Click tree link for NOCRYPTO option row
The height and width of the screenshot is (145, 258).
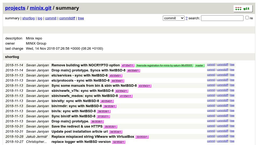[232, 64]
